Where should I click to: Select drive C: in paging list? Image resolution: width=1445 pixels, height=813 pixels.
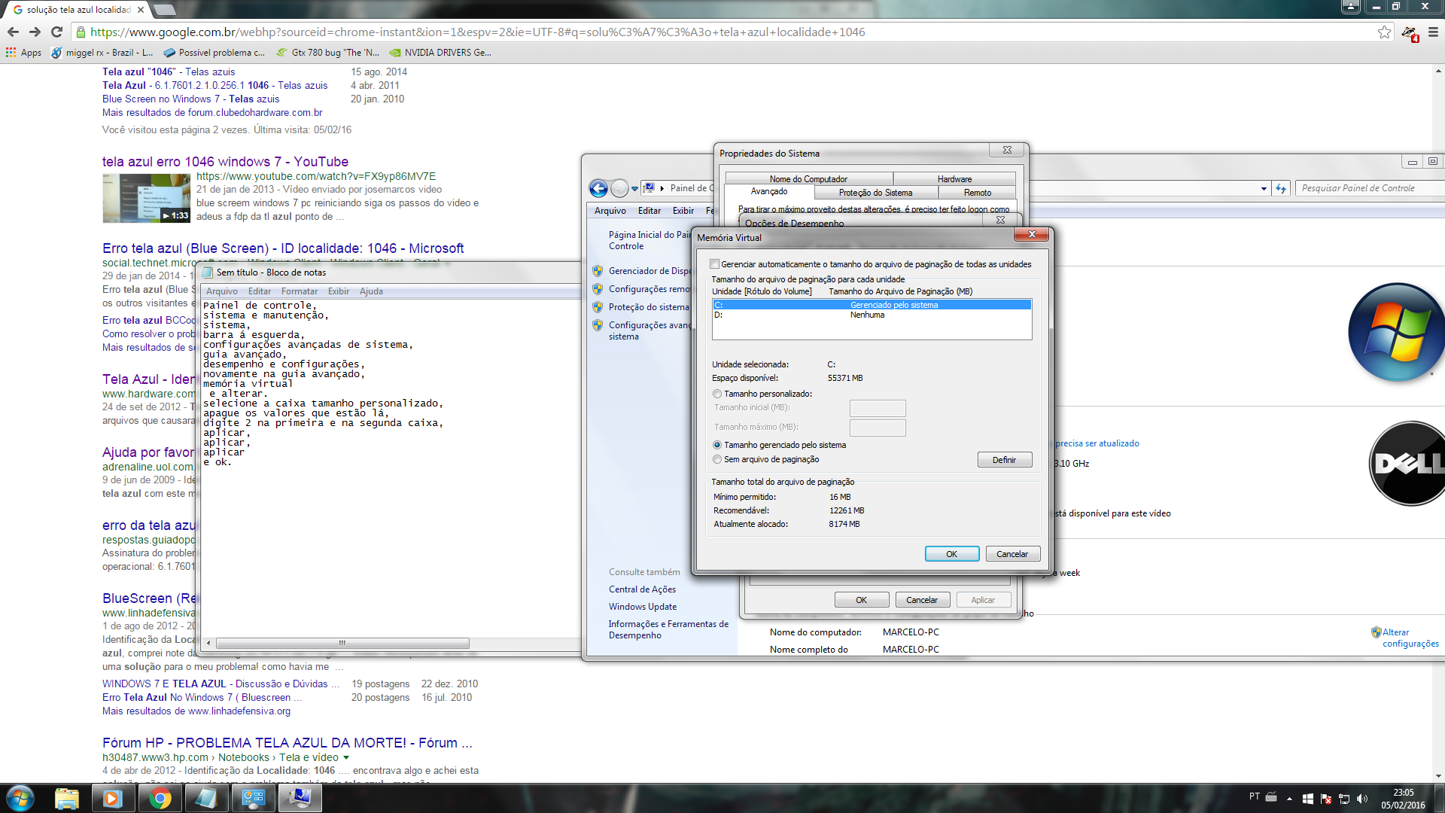(872, 305)
